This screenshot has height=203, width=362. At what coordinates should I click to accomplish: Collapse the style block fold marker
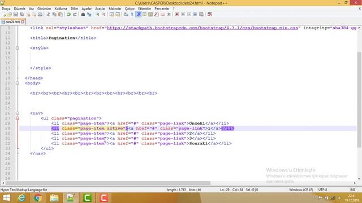point(18,48)
